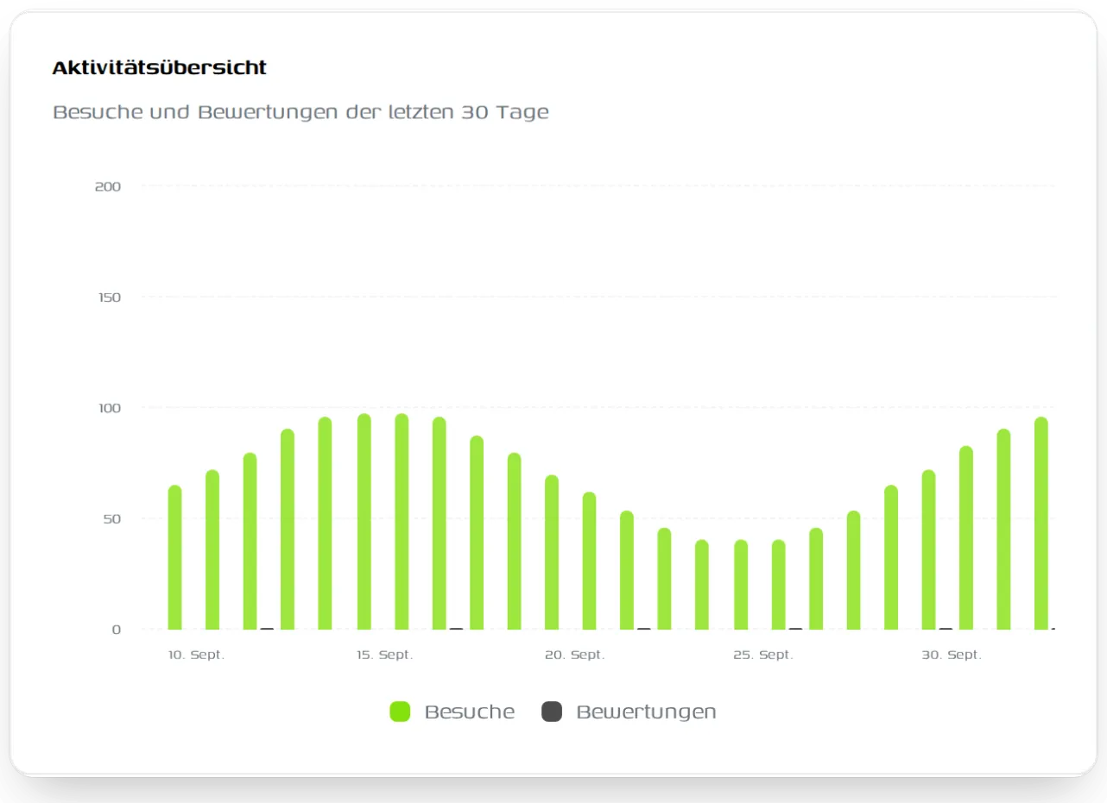Click the Bewertungen marker beside the 30. Sept. bar
This screenshot has width=1107, height=803.
click(x=946, y=629)
